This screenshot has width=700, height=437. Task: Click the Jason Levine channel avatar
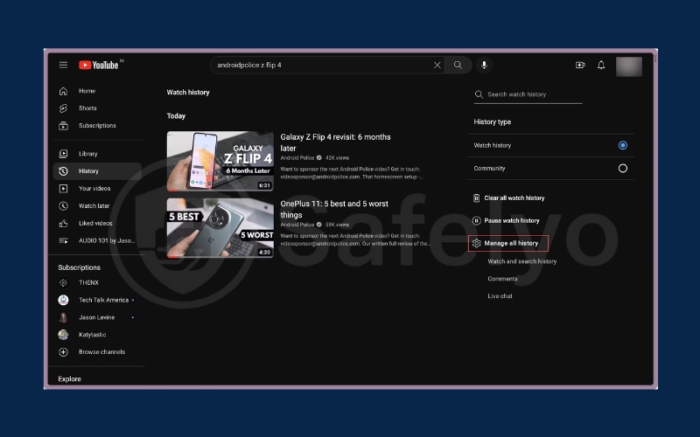coord(63,317)
